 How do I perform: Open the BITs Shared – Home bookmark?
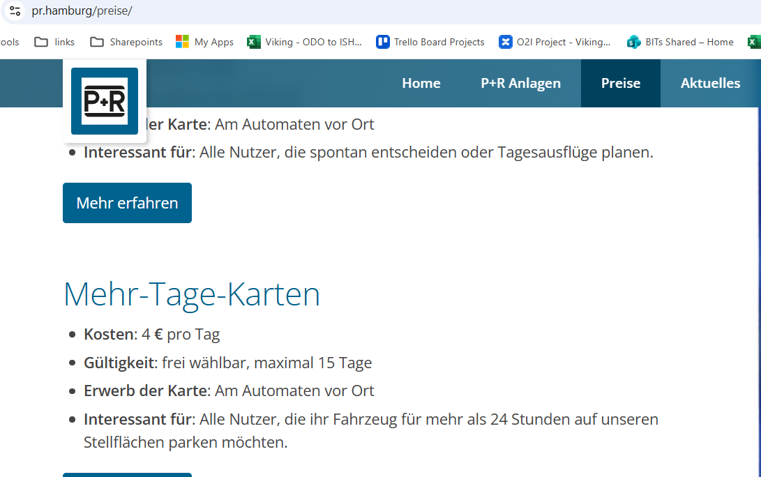[680, 42]
